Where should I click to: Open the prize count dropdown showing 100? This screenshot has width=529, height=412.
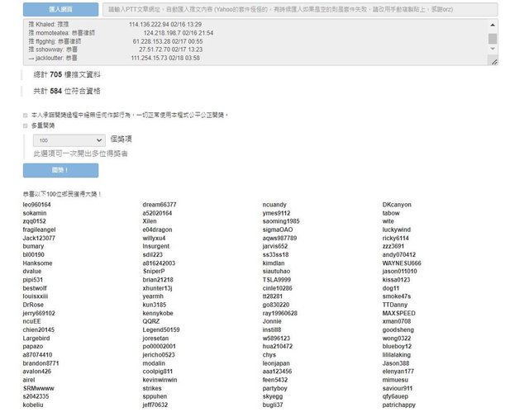pos(69,140)
